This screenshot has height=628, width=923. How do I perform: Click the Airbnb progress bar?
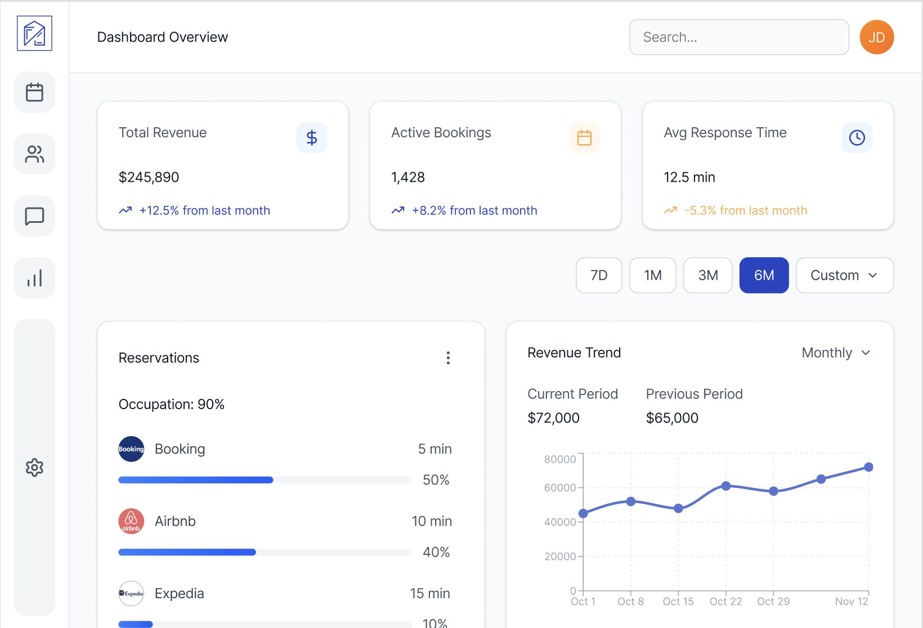(x=265, y=552)
